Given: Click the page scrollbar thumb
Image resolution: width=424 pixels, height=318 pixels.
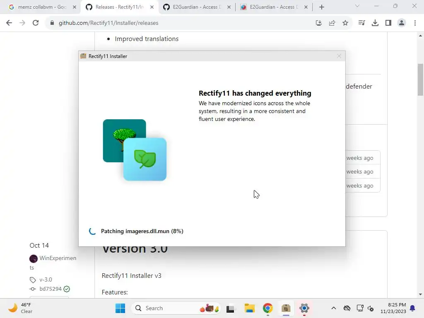Looking at the screenshot, I should pyautogui.click(x=420, y=80).
